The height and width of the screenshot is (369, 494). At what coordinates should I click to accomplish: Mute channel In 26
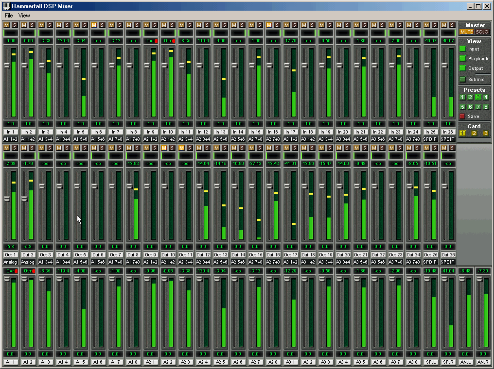(x=443, y=25)
